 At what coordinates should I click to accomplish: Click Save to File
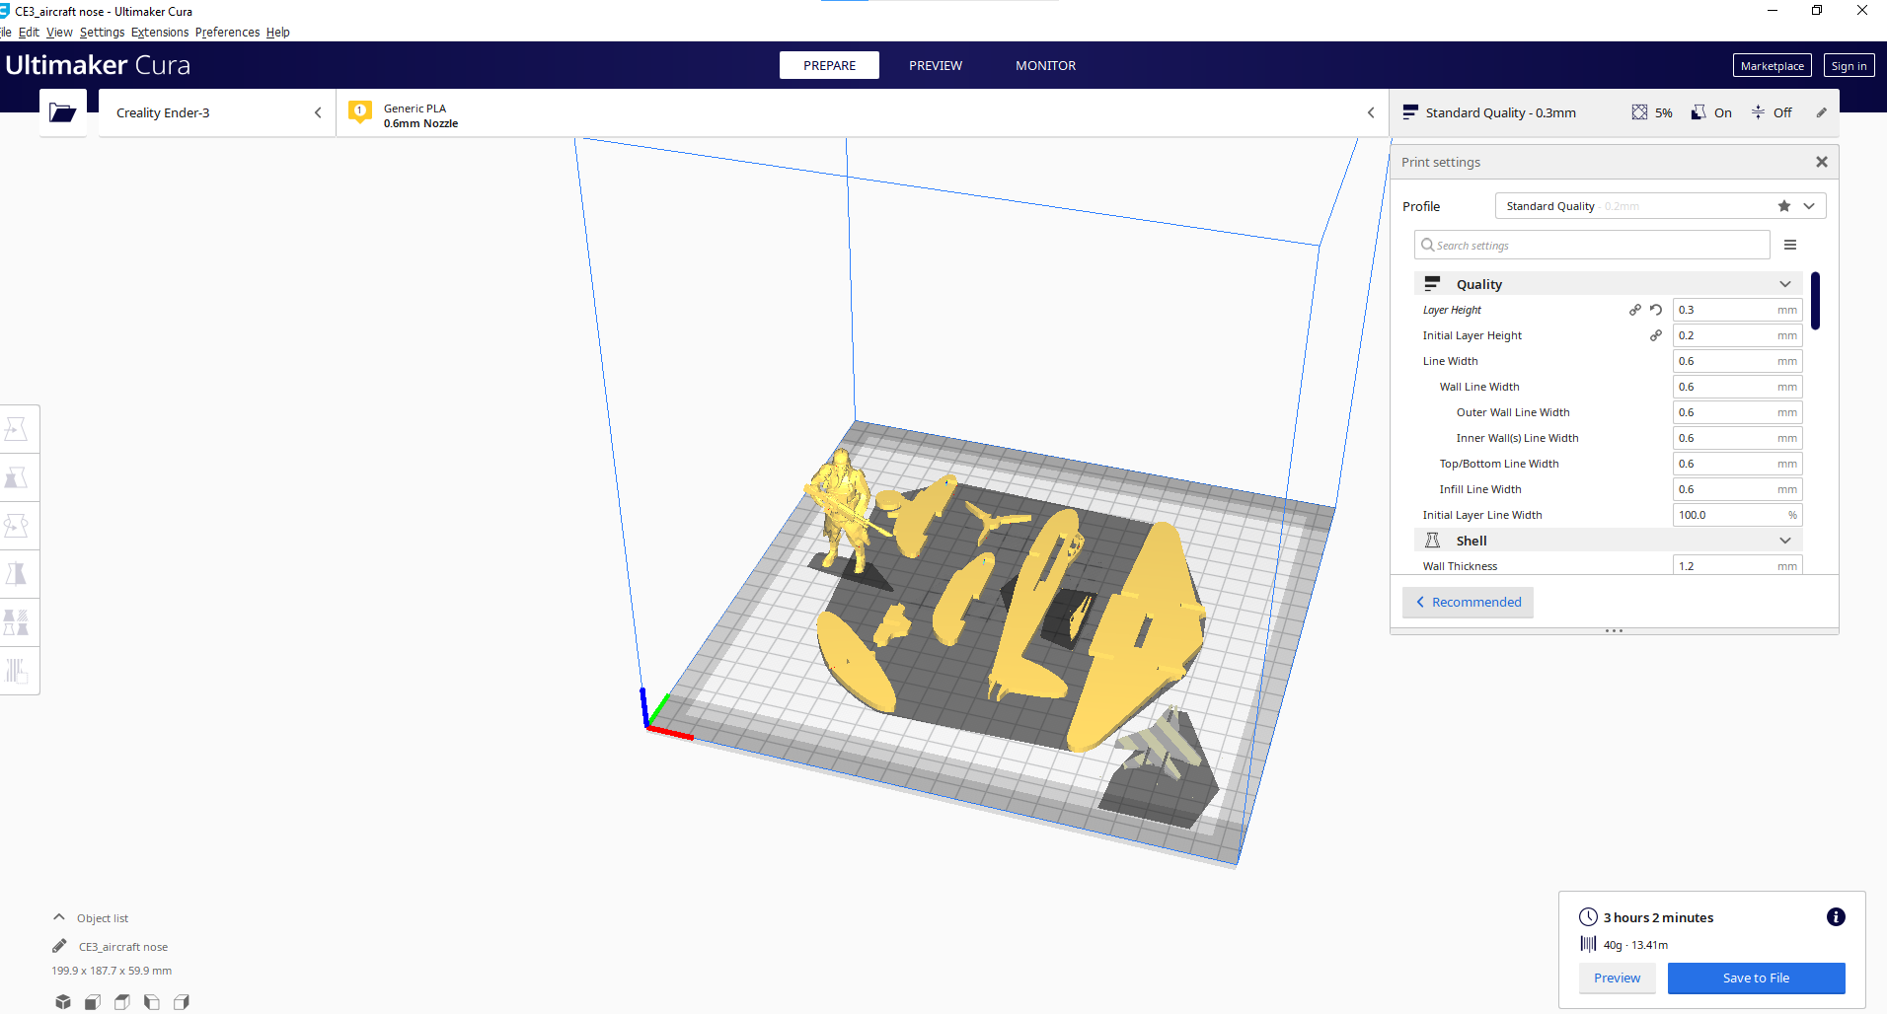click(x=1756, y=978)
